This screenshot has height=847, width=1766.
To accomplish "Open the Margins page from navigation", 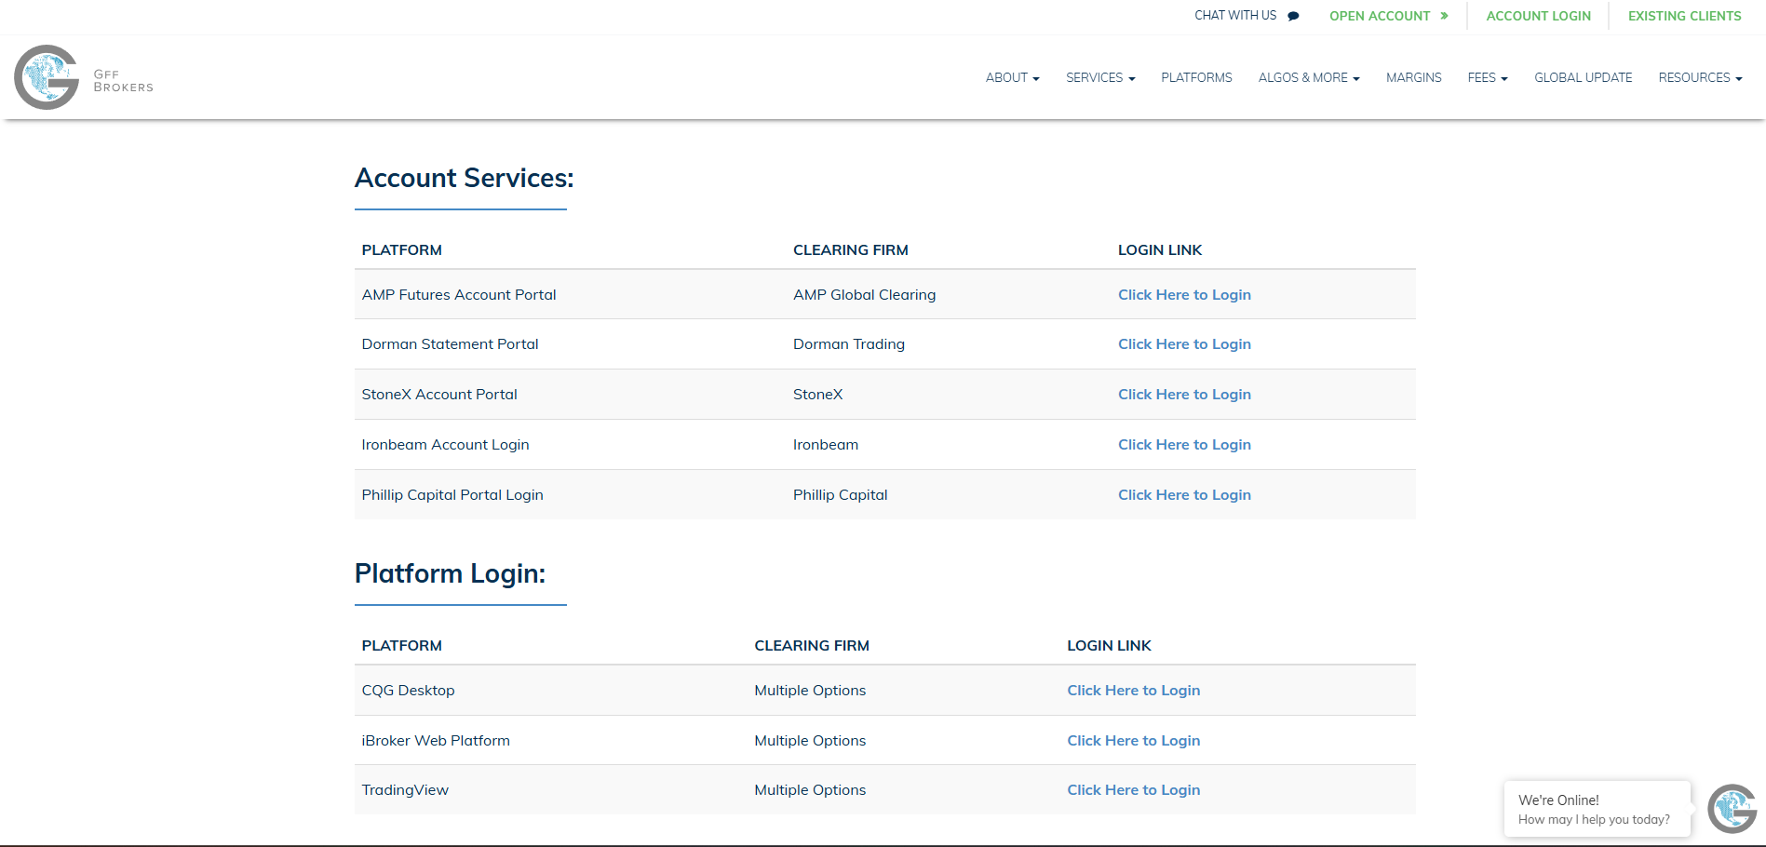I will tap(1413, 78).
